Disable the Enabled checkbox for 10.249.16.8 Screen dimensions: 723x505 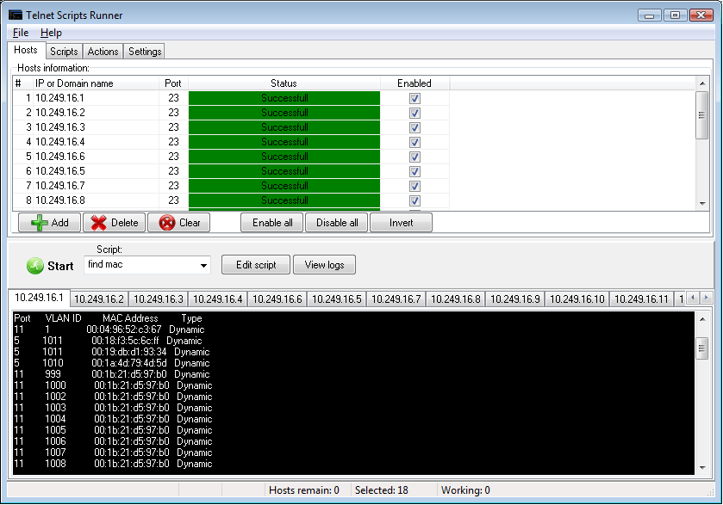click(x=414, y=200)
